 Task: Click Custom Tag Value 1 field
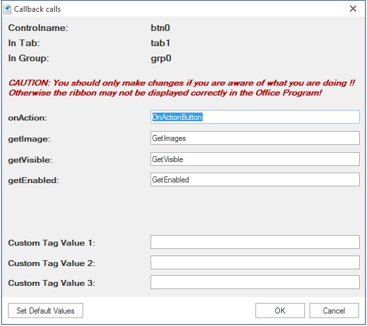click(255, 242)
